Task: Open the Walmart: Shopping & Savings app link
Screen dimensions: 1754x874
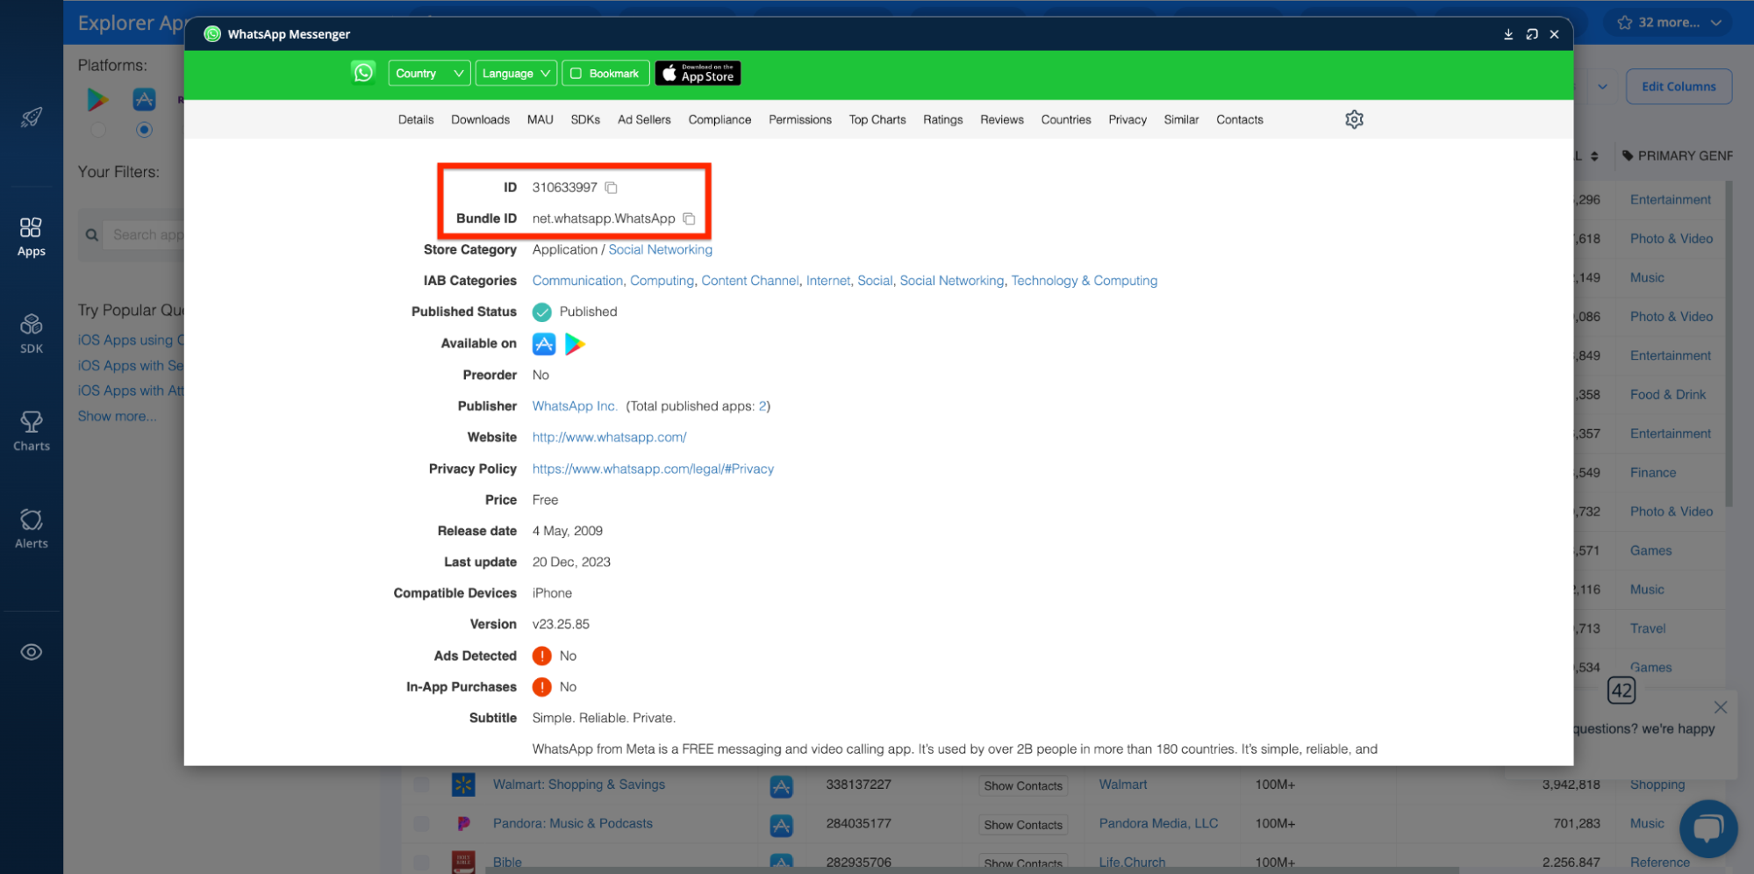Action: coord(578,784)
